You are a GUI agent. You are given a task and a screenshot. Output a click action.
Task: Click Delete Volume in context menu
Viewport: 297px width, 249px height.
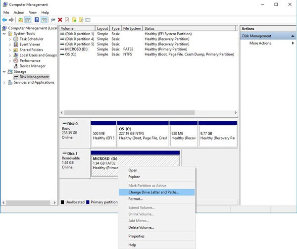tap(141, 227)
